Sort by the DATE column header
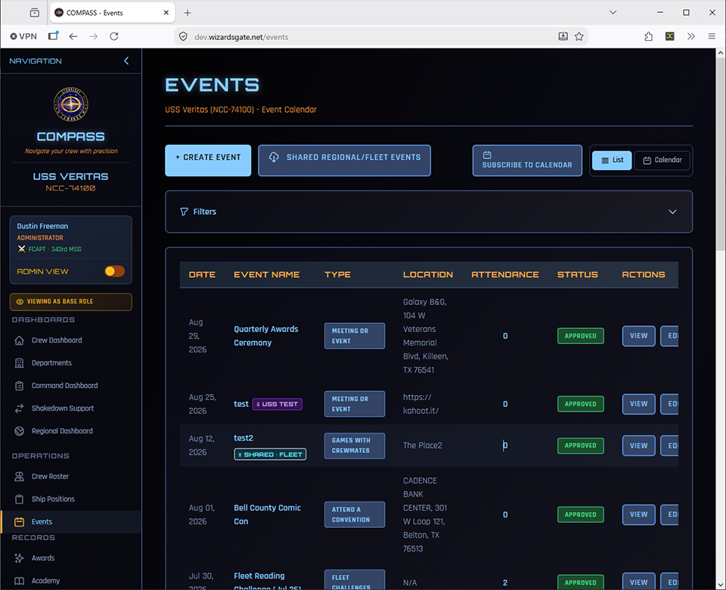Screen dimensions: 726x590 click(203, 275)
